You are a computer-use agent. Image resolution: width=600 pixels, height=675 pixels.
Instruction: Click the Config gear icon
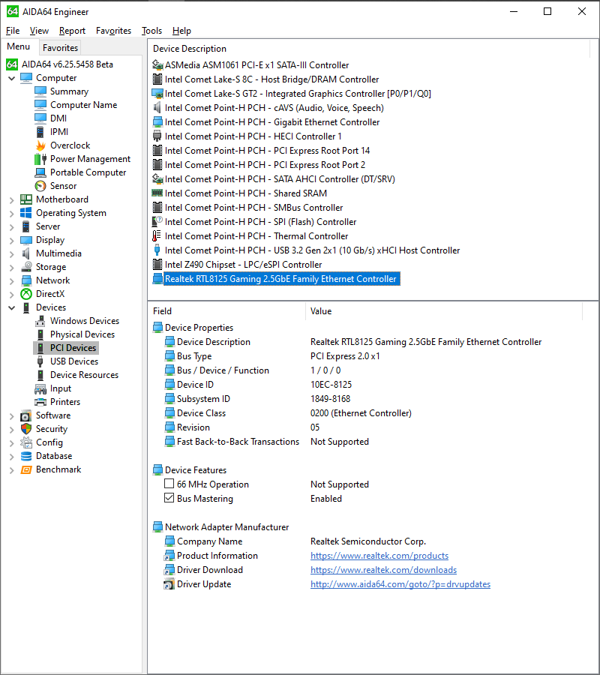(x=26, y=442)
